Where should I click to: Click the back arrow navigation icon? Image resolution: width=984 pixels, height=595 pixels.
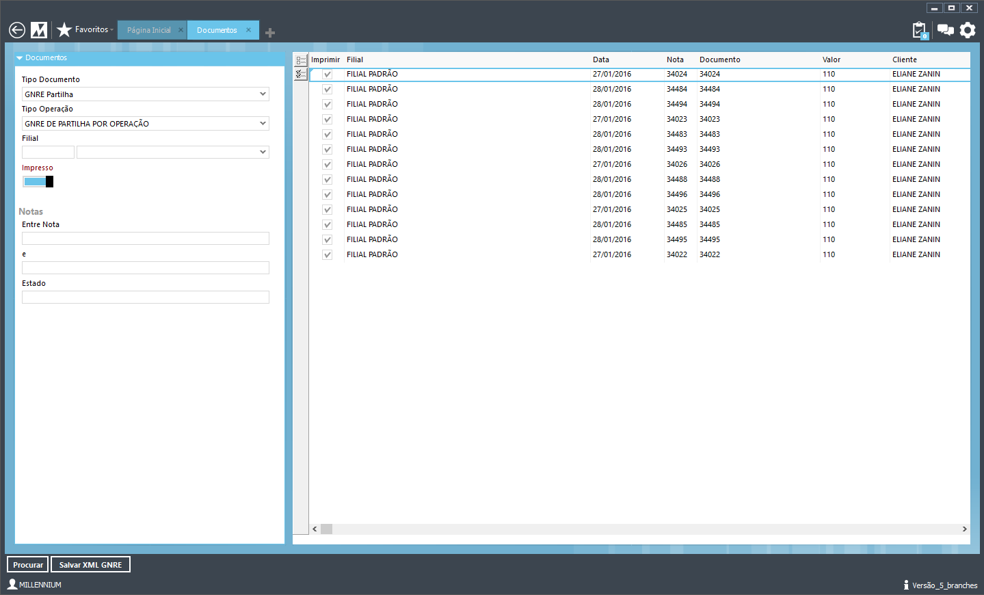click(17, 30)
